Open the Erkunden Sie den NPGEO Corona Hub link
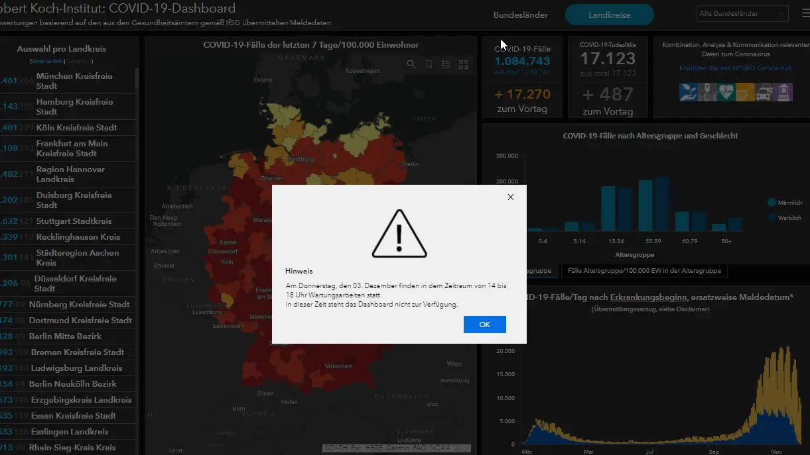810x455 pixels. (x=735, y=68)
